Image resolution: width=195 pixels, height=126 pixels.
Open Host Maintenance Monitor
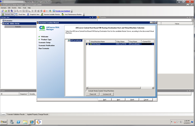click(x=72, y=14)
